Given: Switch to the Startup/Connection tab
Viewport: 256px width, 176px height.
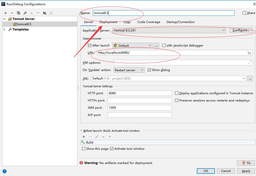Looking at the screenshot, I should 181,22.
